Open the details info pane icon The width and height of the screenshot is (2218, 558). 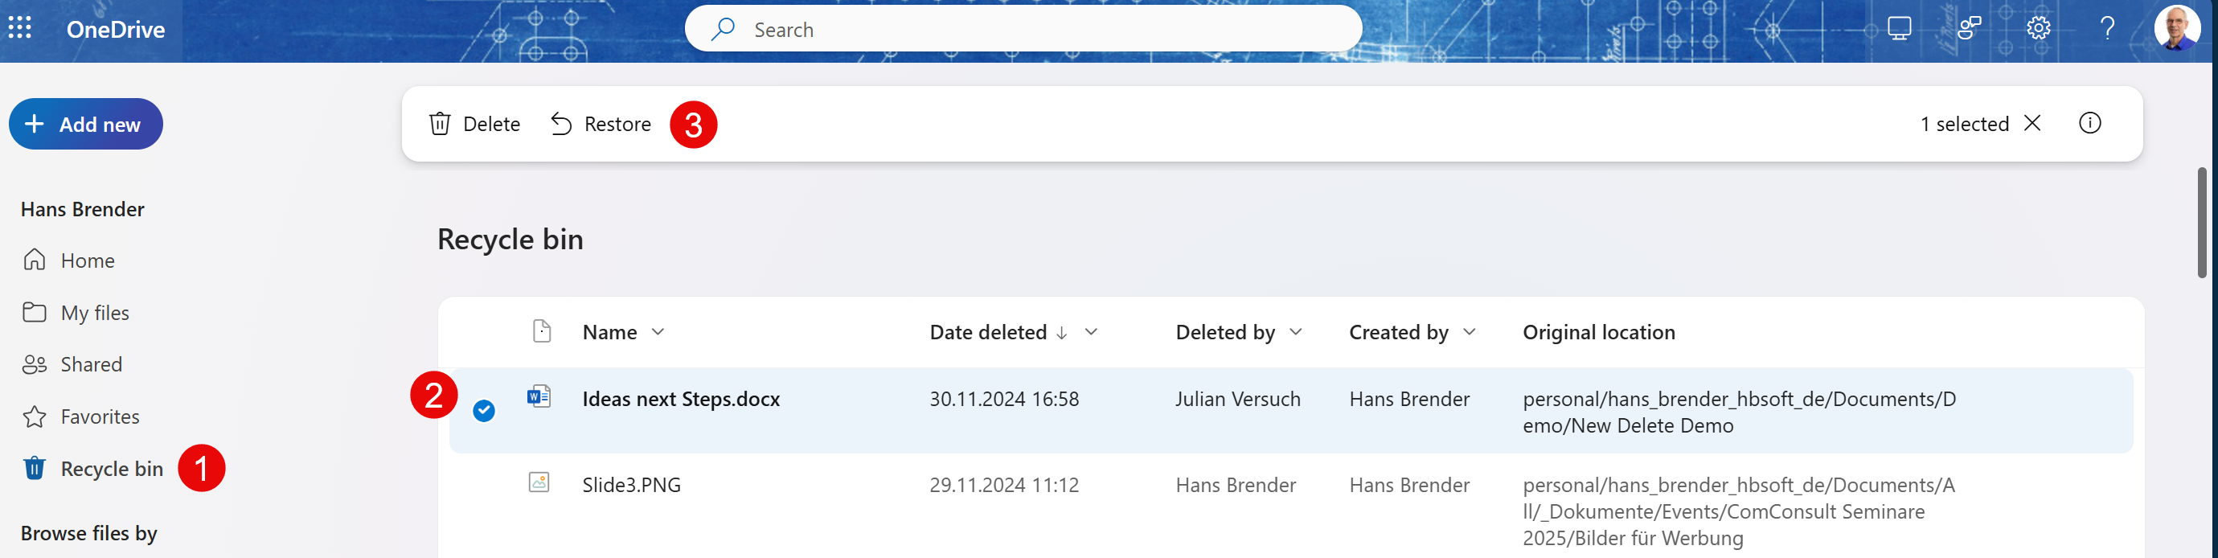click(x=2089, y=123)
